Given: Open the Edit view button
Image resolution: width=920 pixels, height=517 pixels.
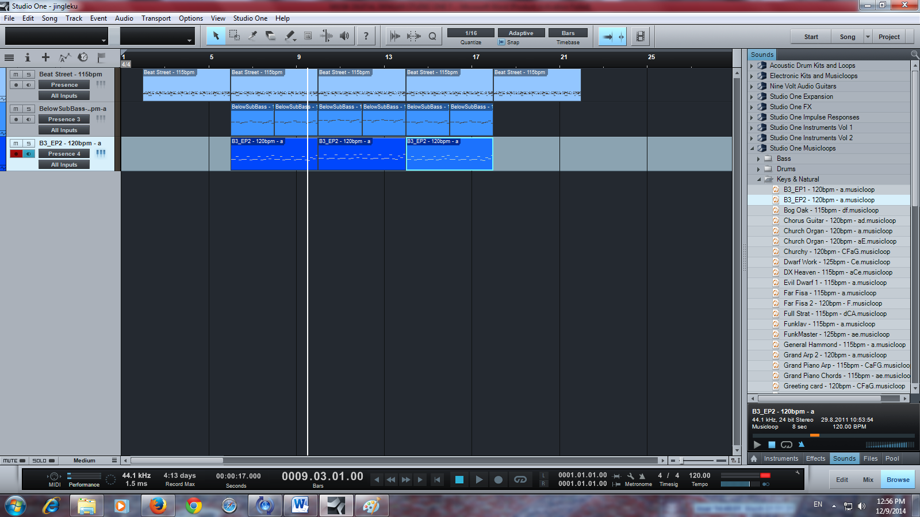Looking at the screenshot, I should point(842,480).
